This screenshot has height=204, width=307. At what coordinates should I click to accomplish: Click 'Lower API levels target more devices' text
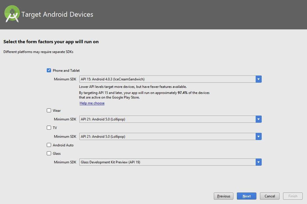point(133,87)
